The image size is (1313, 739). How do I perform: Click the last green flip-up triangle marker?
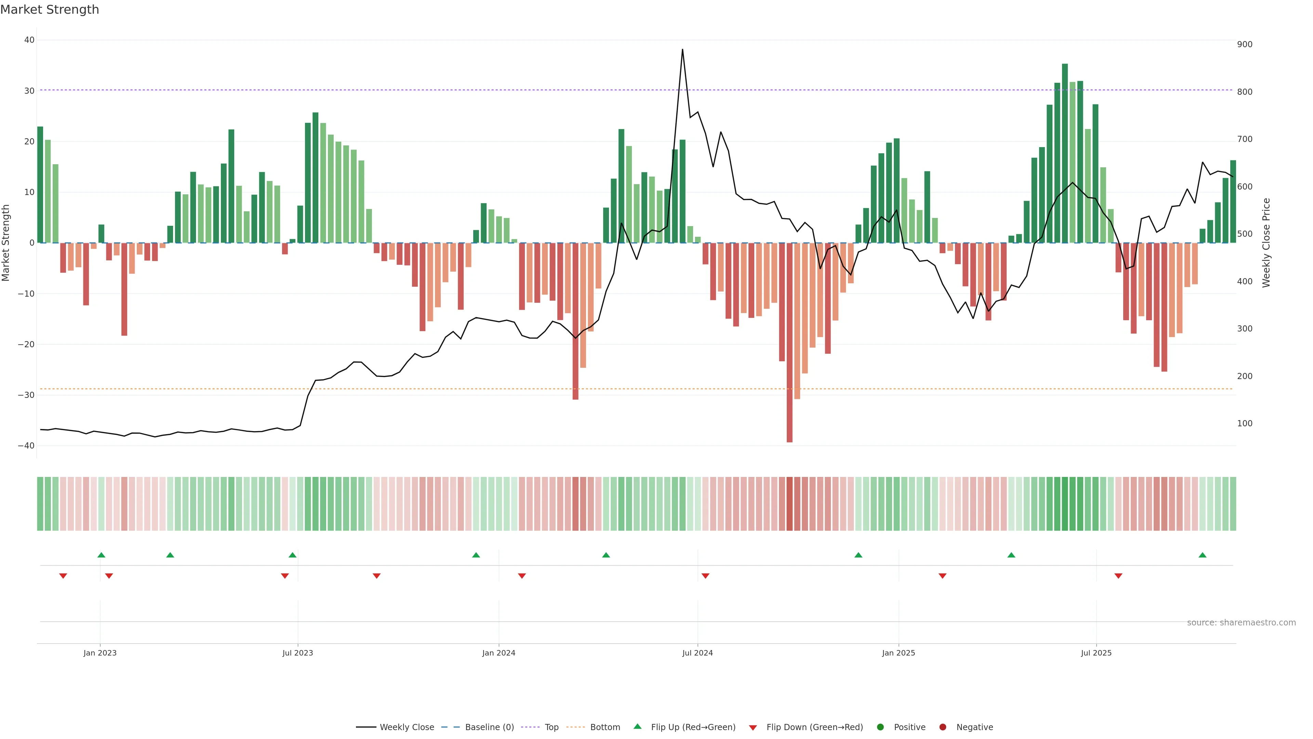[1203, 555]
